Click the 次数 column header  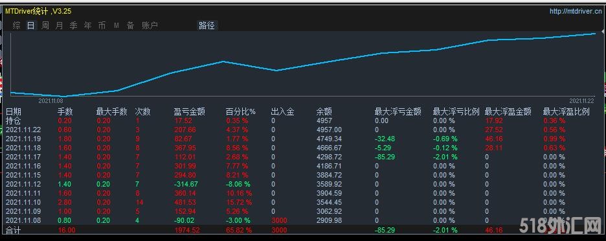(x=142, y=112)
